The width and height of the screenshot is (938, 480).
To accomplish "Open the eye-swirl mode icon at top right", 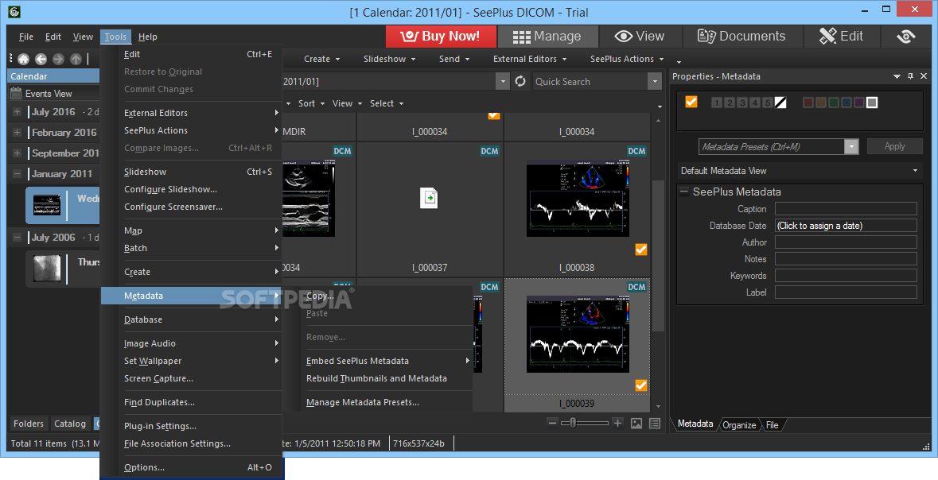I will pos(905,37).
